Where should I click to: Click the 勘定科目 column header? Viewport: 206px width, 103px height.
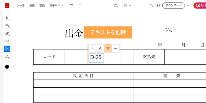click(x=83, y=76)
